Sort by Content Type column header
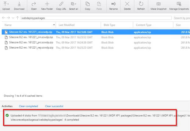This screenshot has width=190, height=131. (144, 25)
